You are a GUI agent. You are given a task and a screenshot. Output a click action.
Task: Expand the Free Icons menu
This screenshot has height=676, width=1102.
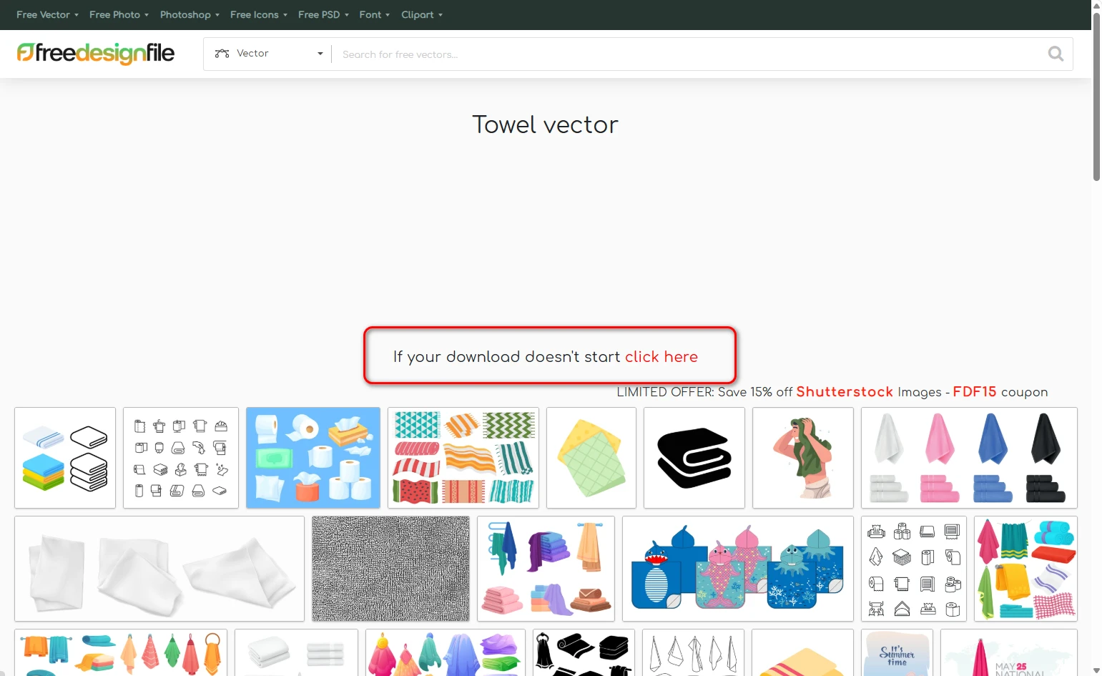pos(258,14)
